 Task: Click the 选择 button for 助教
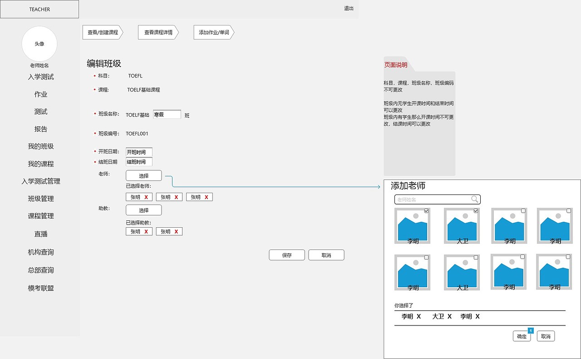point(143,210)
